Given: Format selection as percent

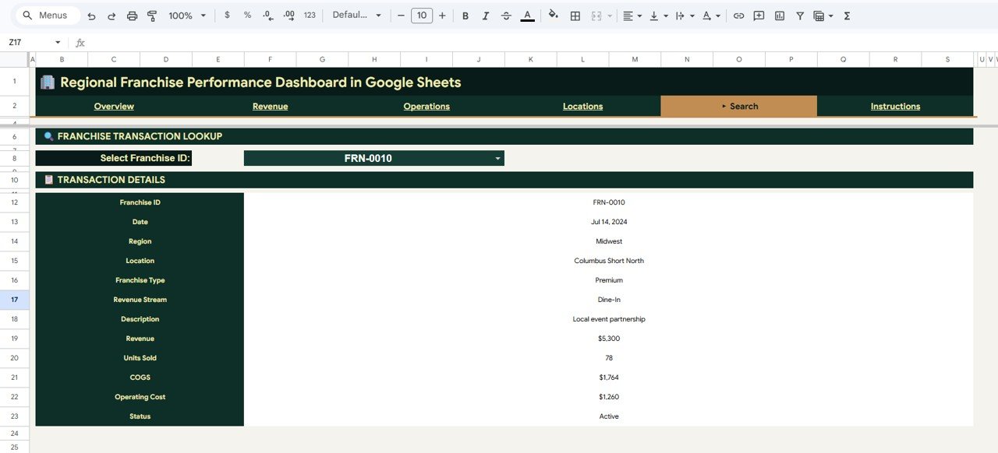Looking at the screenshot, I should tap(247, 16).
